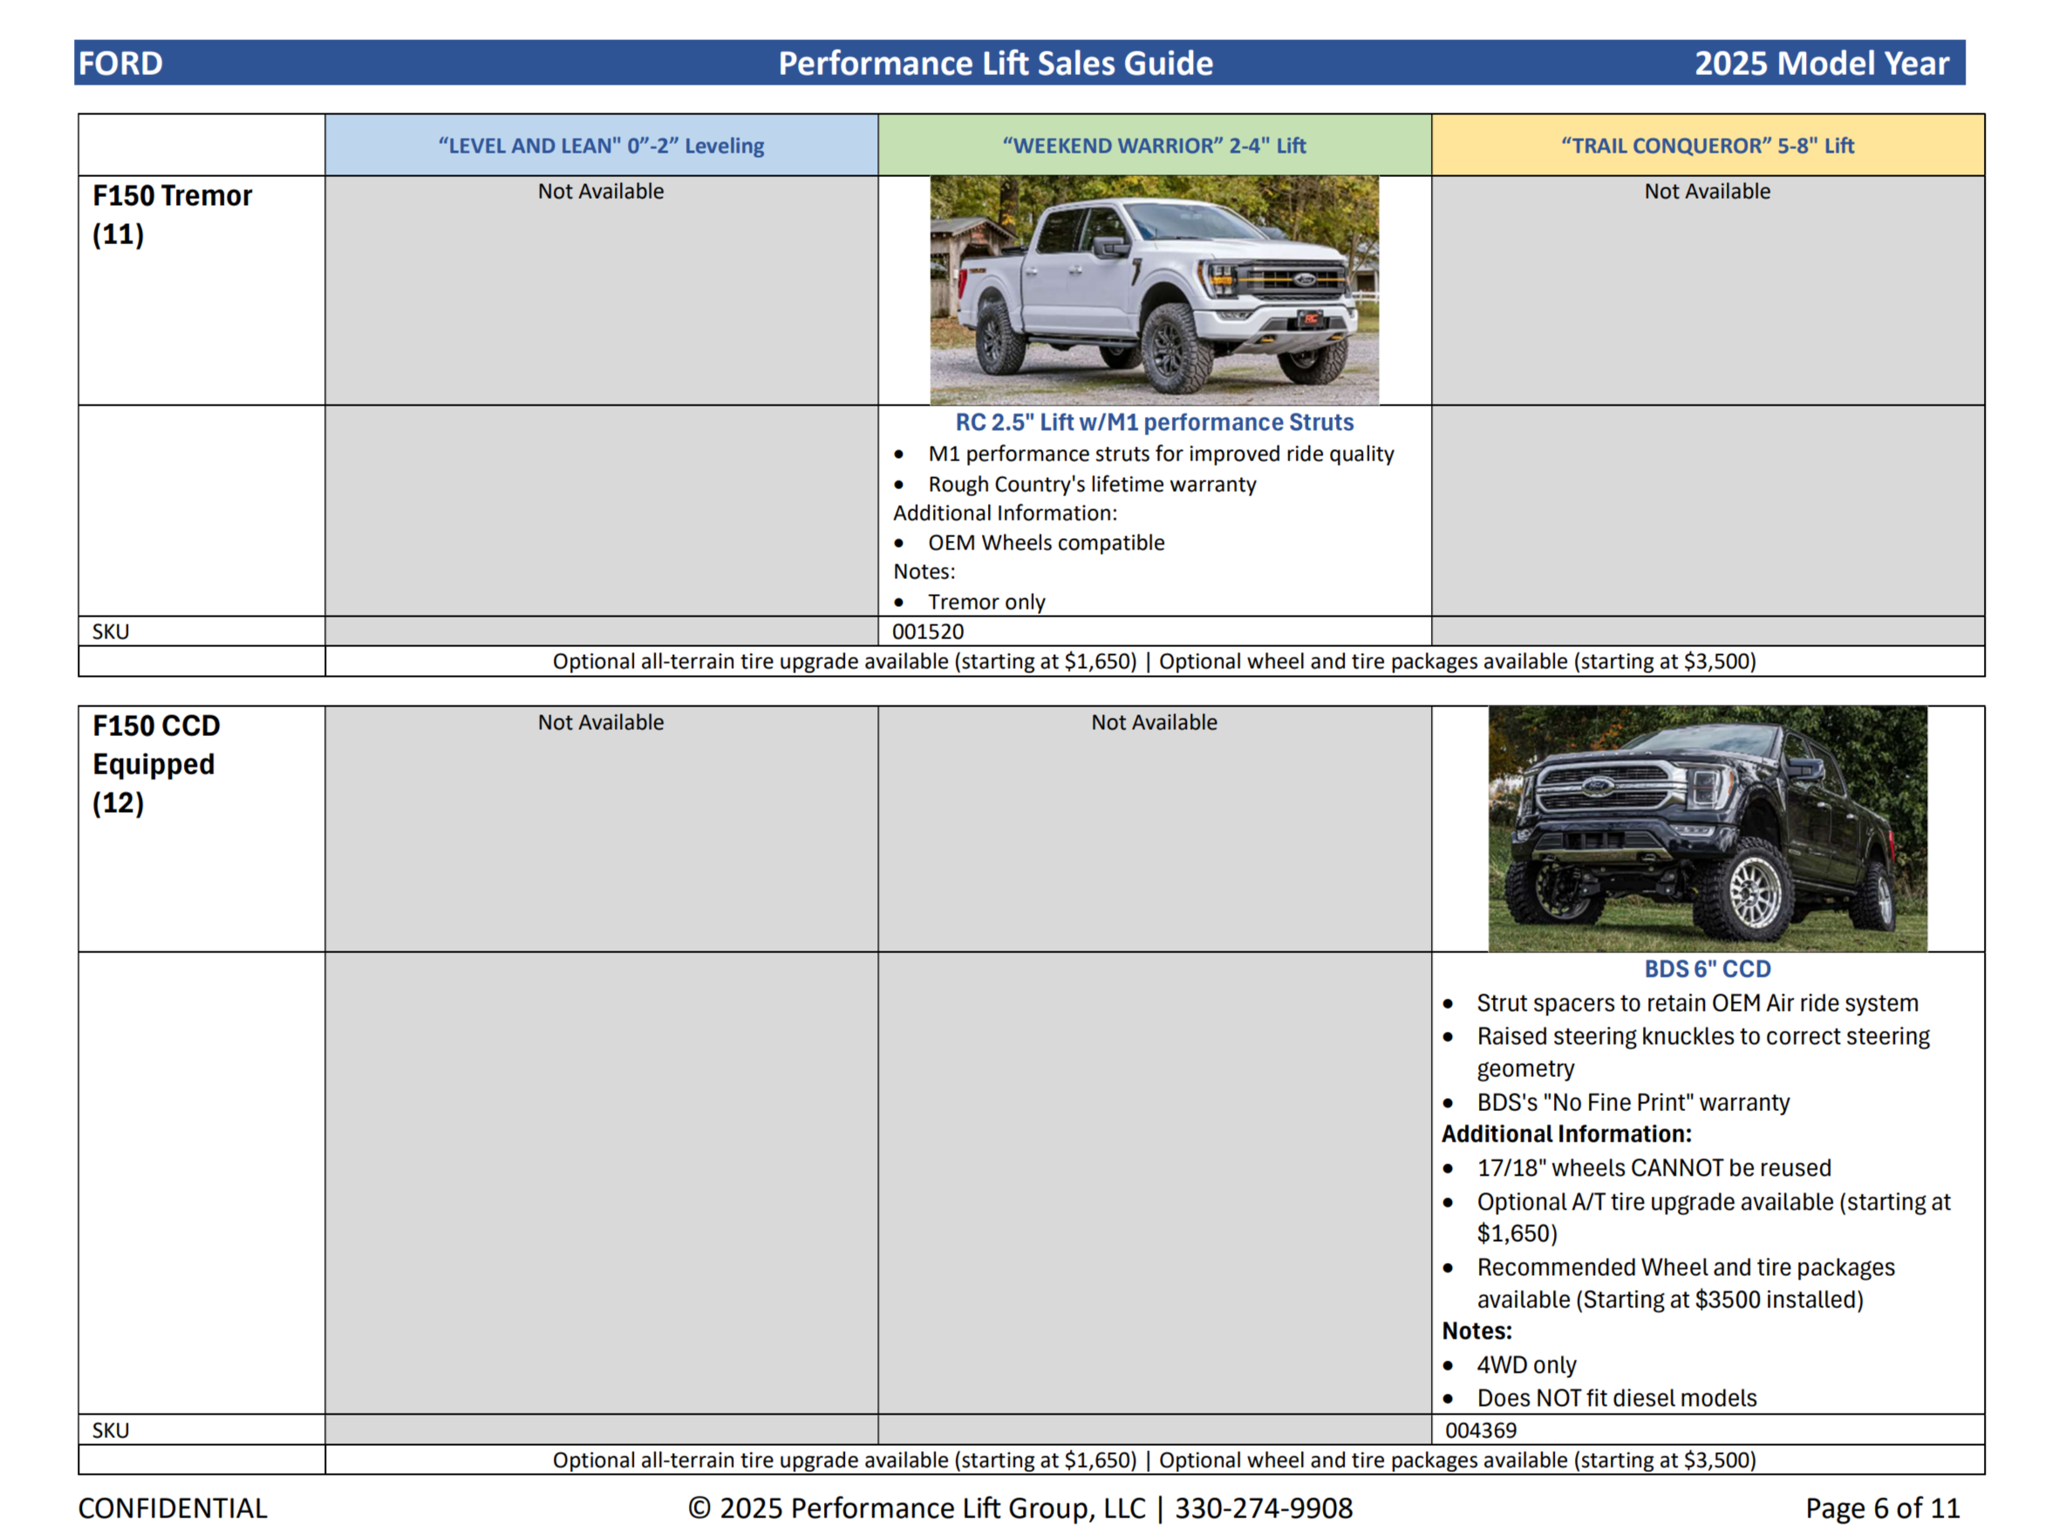
Task: Click "Not Available" under Level and Lean for Tremor
Action: pos(601,191)
